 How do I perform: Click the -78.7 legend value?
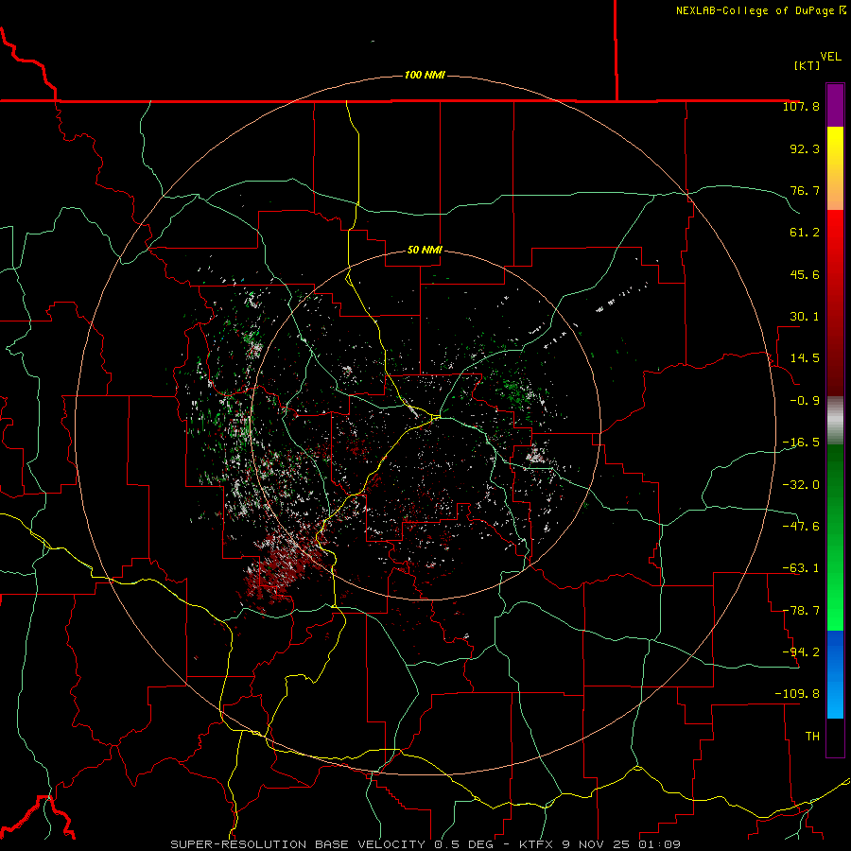pos(801,611)
